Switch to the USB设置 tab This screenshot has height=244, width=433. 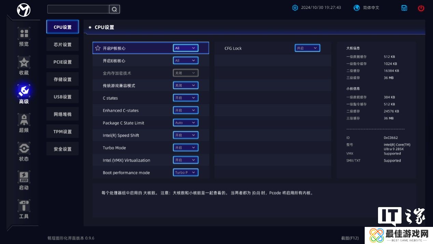(x=62, y=97)
